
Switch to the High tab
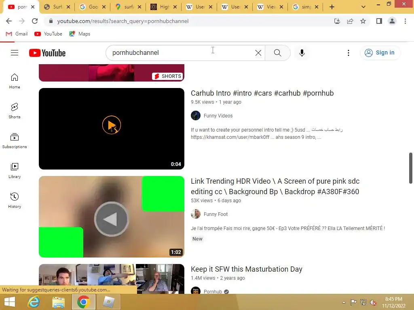165,7
